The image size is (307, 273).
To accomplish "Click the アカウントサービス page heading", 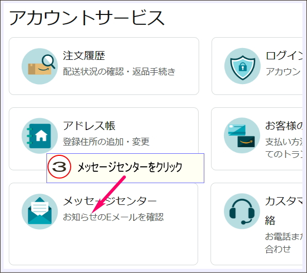I will 87,18.
